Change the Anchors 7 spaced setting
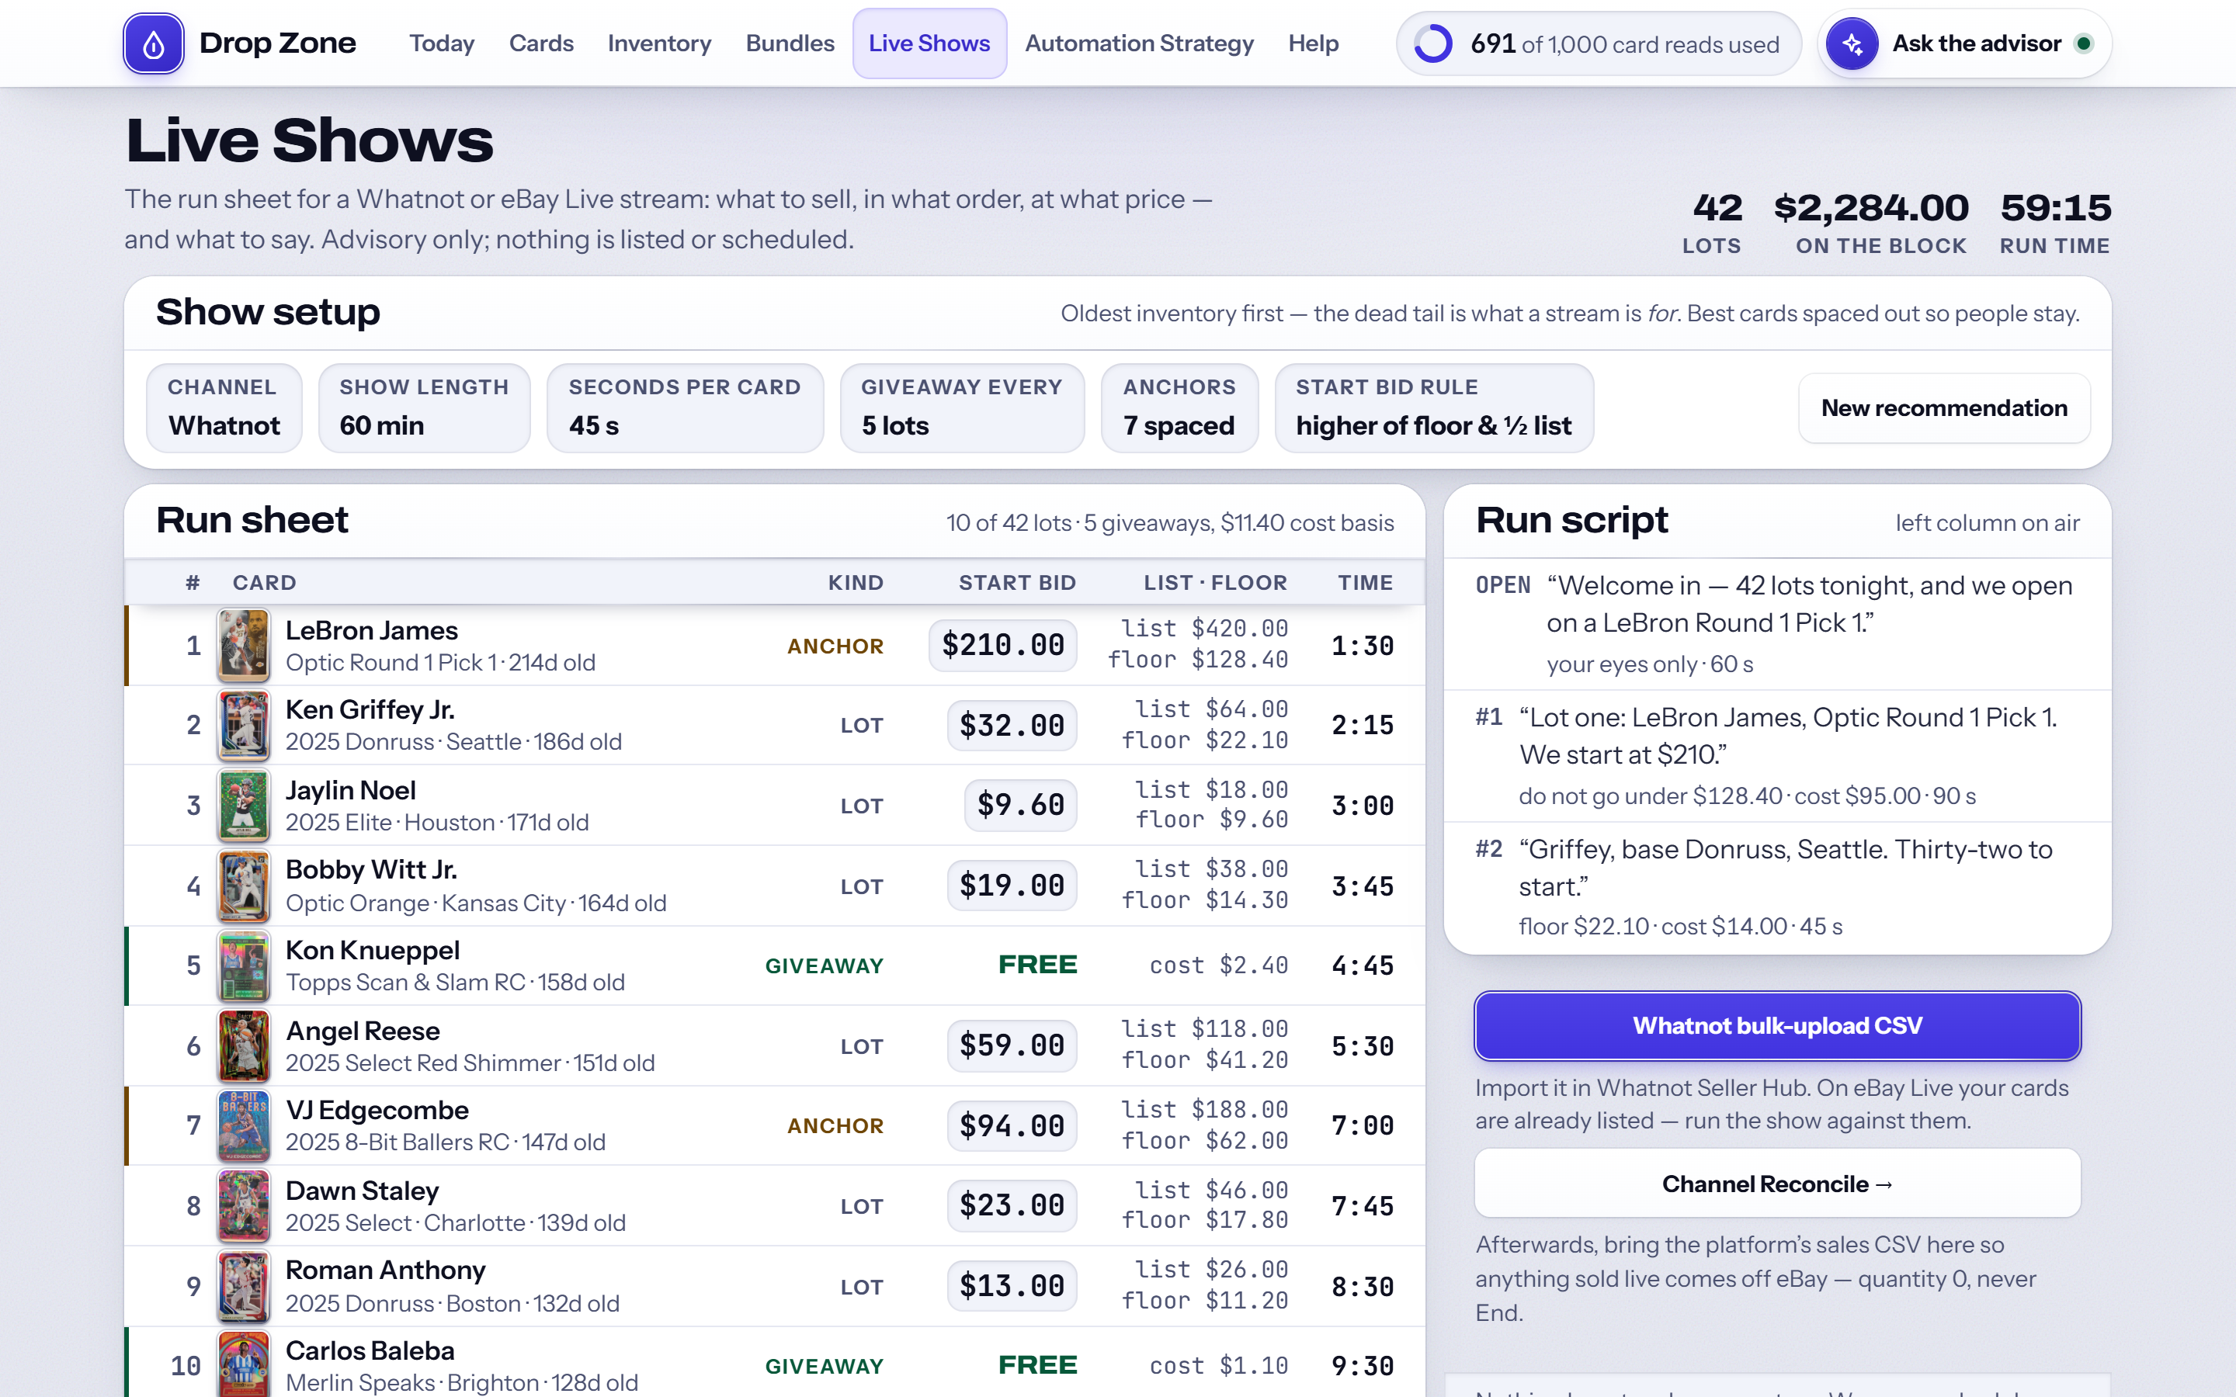Screen dimensions: 2236x1397 [1179, 407]
